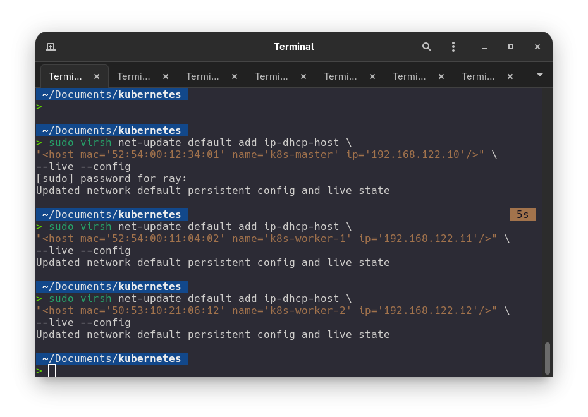Click the k8s-worker-2 host text line

coord(266,311)
